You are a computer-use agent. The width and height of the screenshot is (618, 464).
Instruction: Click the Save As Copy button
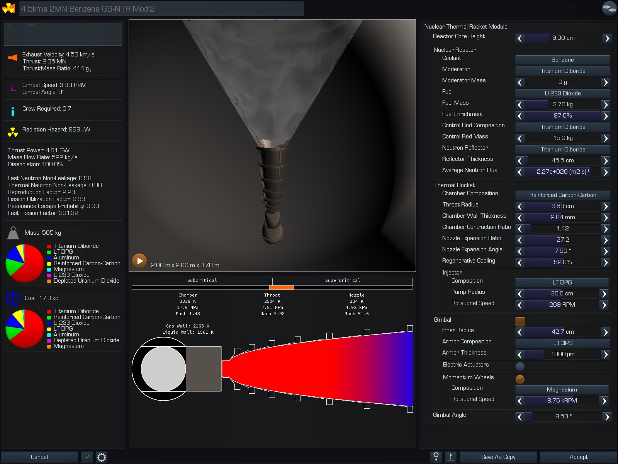click(498, 457)
